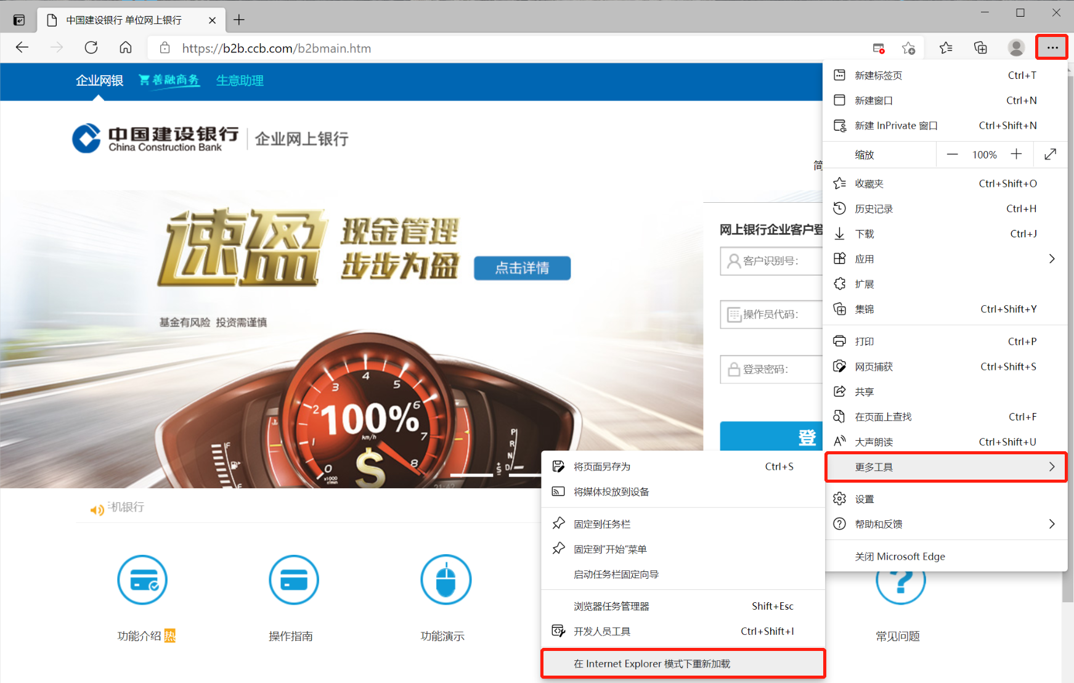Click the 客户识别号 input field
This screenshot has height=683, width=1074.
coord(776,261)
